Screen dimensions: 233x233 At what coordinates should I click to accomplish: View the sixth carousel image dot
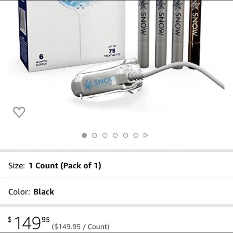136,135
